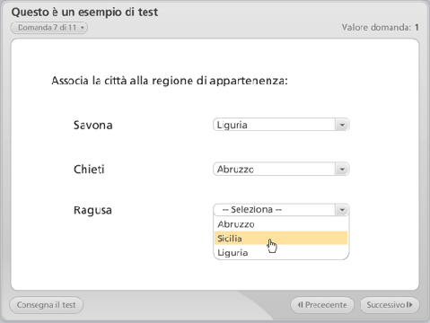Screen dimensions: 430x323
Task: Click the small arrow in Domanda selector
Action: pyautogui.click(x=83, y=28)
